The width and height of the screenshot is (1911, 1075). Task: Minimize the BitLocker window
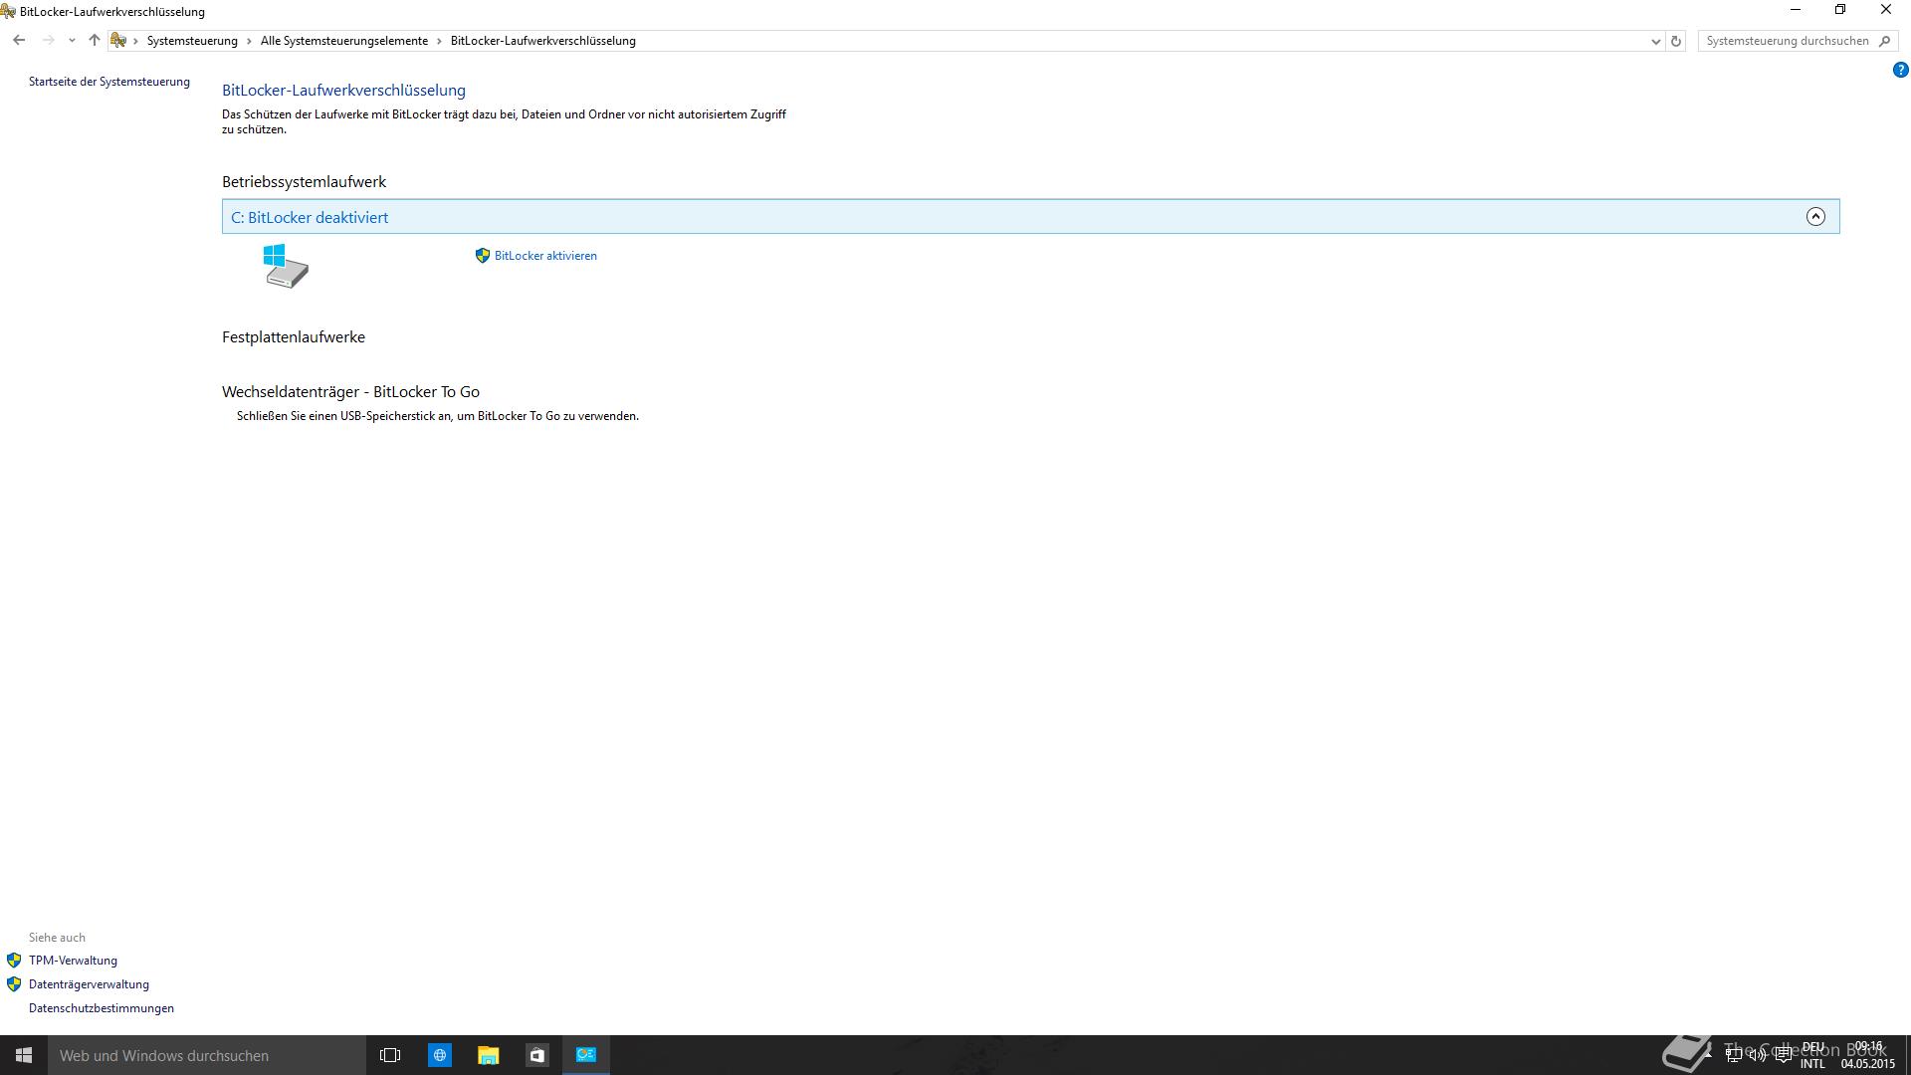coord(1796,10)
